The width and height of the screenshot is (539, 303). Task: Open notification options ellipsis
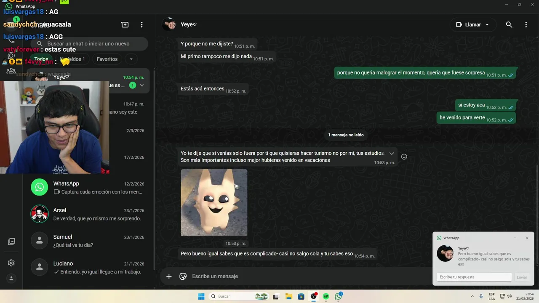(x=515, y=238)
